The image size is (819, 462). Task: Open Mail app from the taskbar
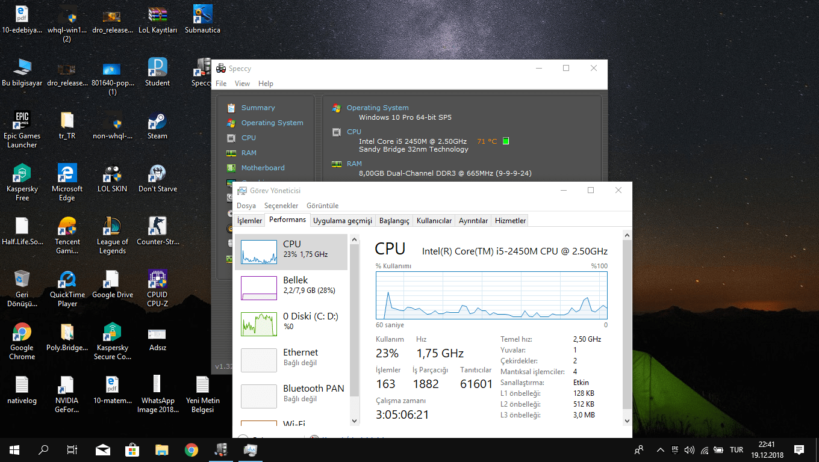tap(103, 450)
